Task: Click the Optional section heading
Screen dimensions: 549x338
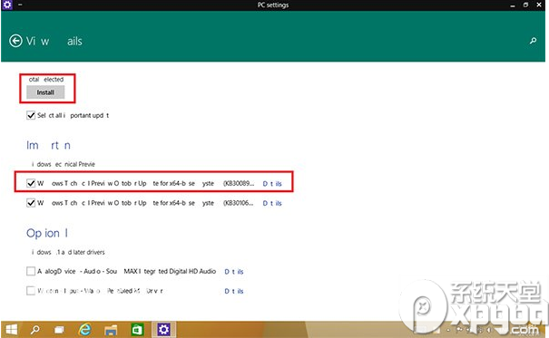Action: [x=47, y=233]
